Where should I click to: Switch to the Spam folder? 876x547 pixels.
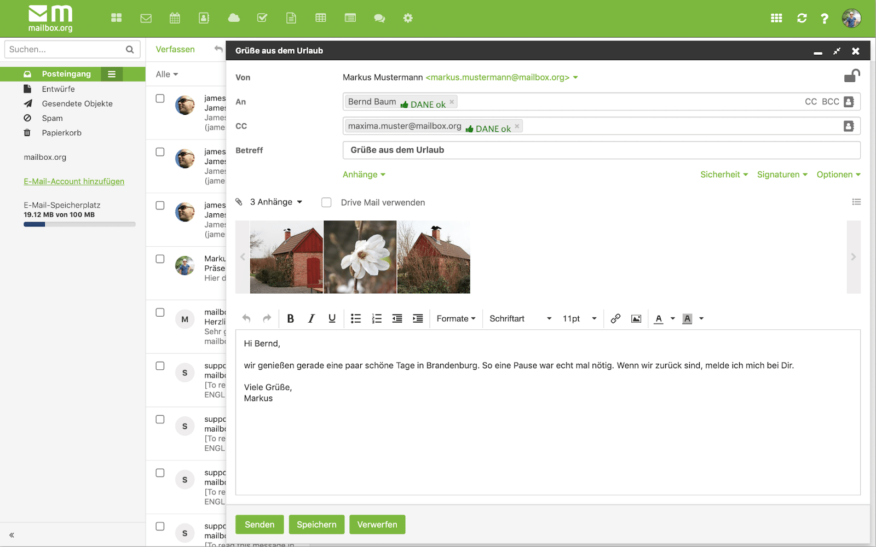tap(51, 118)
